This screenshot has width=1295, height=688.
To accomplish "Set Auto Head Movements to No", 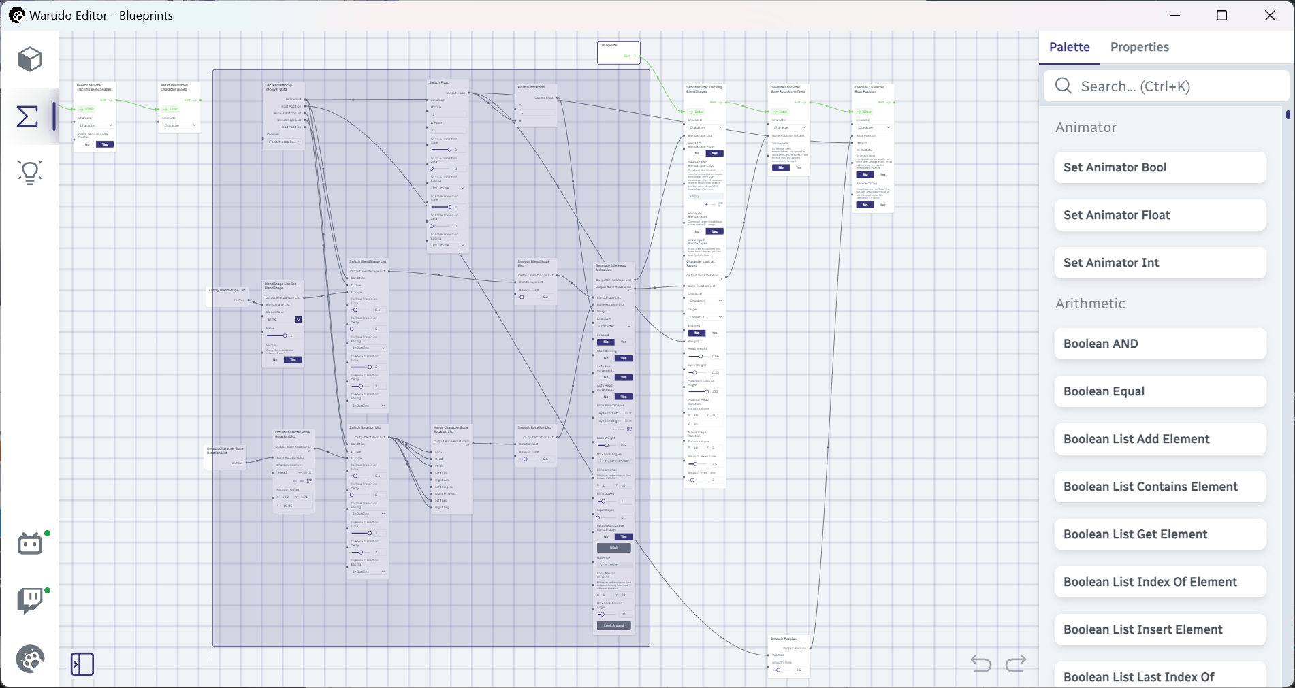I will tap(606, 397).
